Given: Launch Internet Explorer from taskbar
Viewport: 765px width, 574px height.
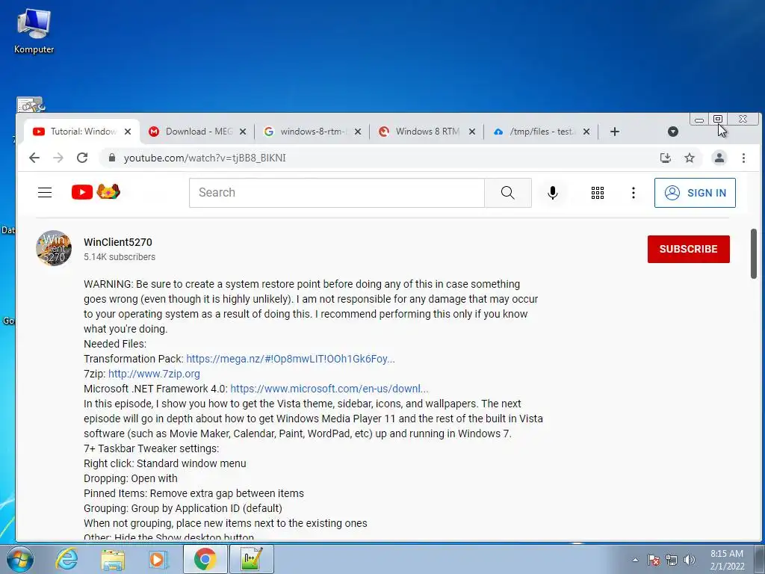Looking at the screenshot, I should (x=66, y=559).
